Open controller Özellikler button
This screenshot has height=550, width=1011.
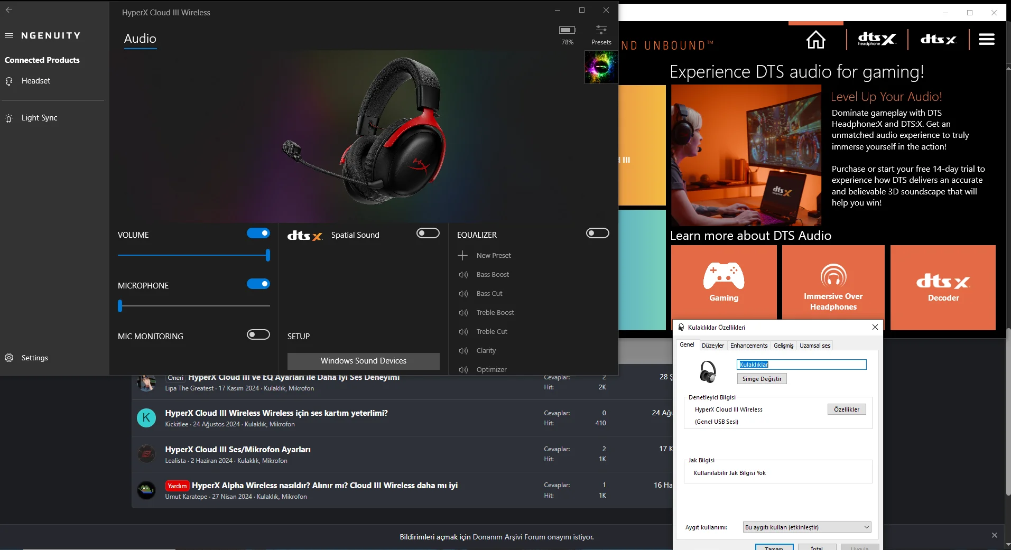[x=847, y=409]
